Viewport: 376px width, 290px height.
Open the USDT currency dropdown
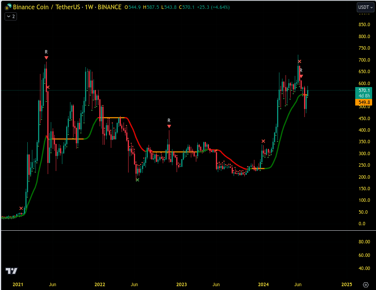pos(365,7)
